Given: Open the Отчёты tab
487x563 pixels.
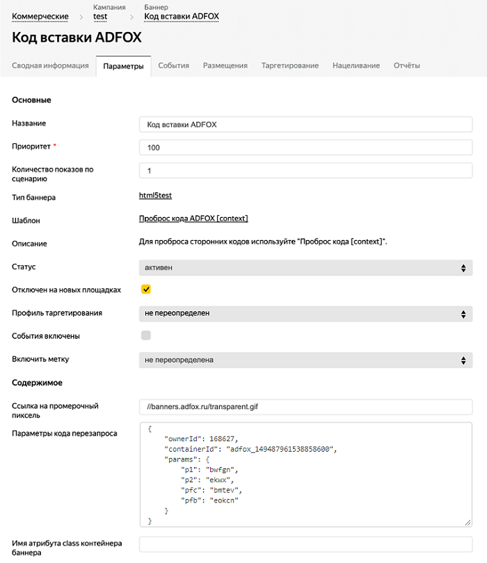Looking at the screenshot, I should [x=406, y=65].
